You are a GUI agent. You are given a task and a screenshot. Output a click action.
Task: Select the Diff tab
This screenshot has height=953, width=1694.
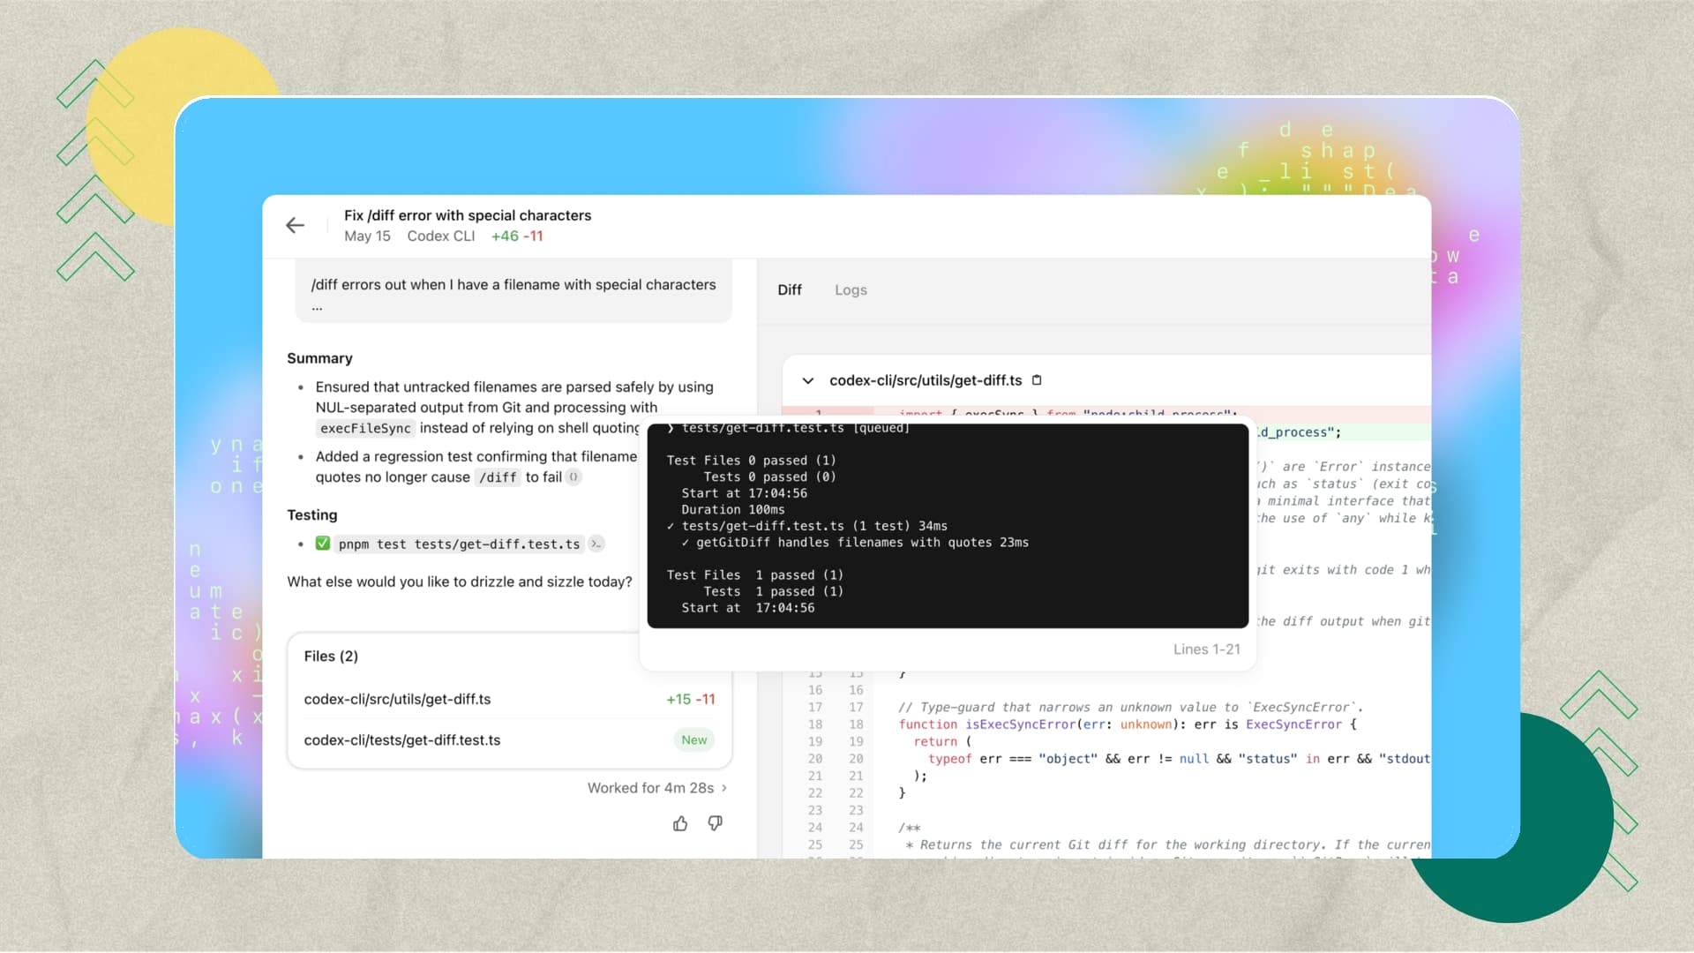pos(789,289)
